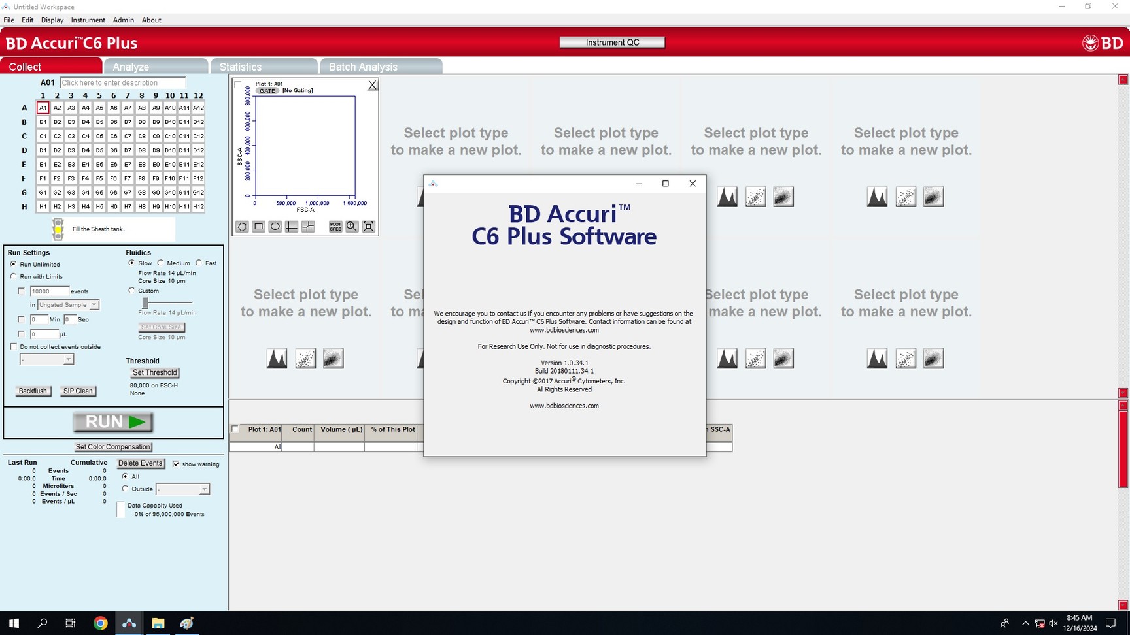Create a density plot in an empty panel
Screen dimensions: 1130x635
click(x=334, y=358)
